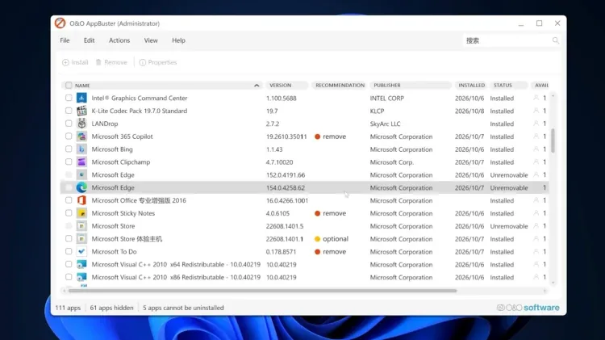605x340 pixels.
Task: Click the Microsoft Bing icon
Action: point(81,149)
